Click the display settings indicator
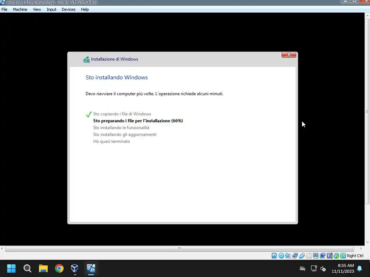This screenshot has height=277, width=370. tap(315, 256)
